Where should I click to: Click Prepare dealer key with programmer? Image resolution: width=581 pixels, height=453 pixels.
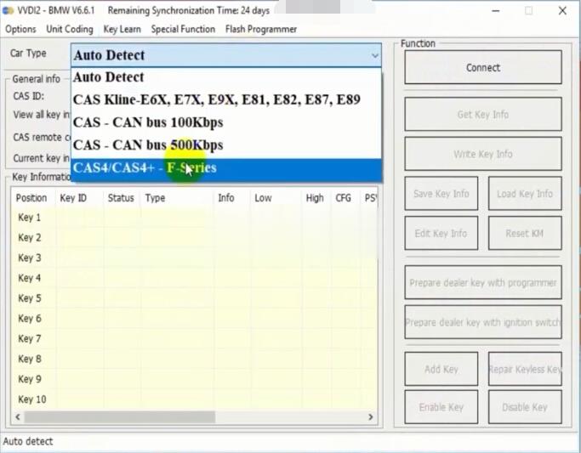483,282
